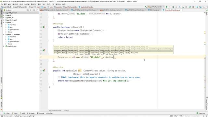Image resolution: width=208 pixels, height=117 pixels.
Task: Click the Stop square icon in toolbar
Action: tap(186, 7)
